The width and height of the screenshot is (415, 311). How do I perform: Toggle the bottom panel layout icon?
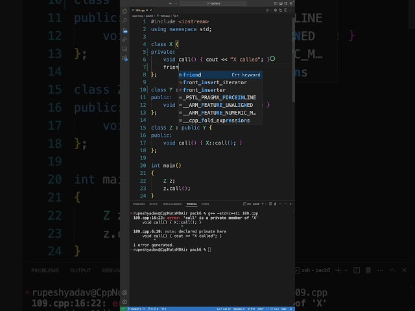[x=281, y=3]
